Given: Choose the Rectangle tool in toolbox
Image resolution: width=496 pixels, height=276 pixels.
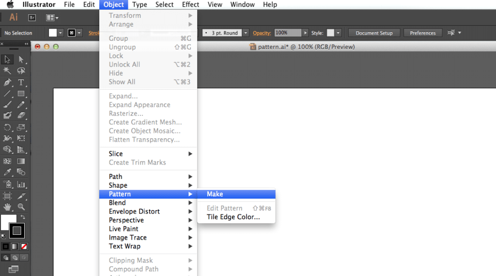Looking at the screenshot, I should click(21, 94).
